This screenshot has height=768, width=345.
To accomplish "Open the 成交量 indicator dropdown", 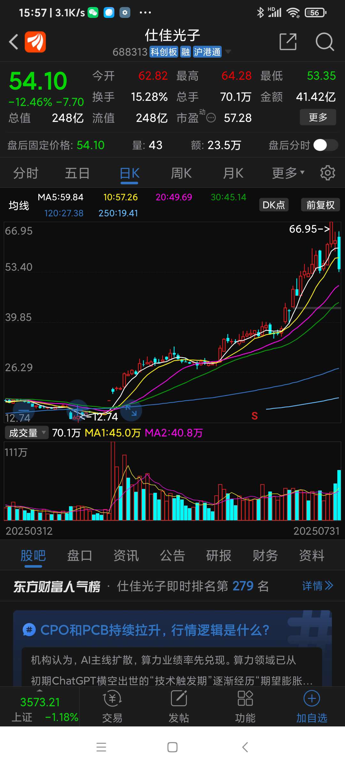I will tap(27, 433).
